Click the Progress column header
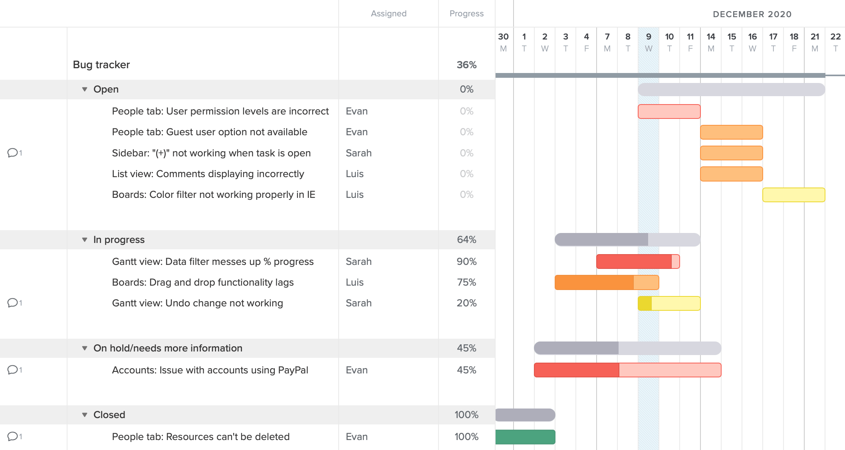The height and width of the screenshot is (450, 845). click(466, 13)
